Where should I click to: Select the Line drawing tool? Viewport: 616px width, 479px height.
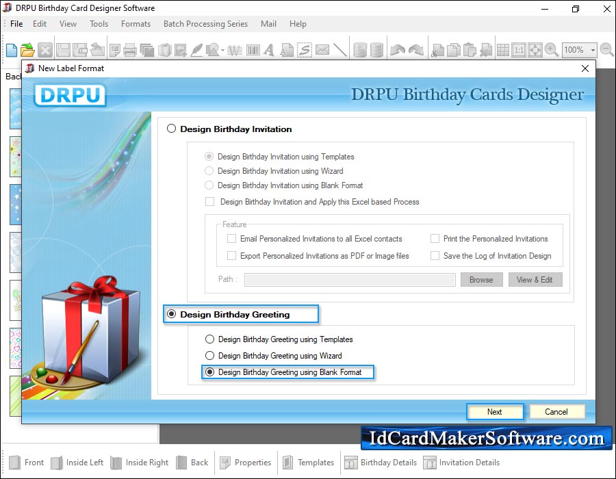(x=339, y=50)
